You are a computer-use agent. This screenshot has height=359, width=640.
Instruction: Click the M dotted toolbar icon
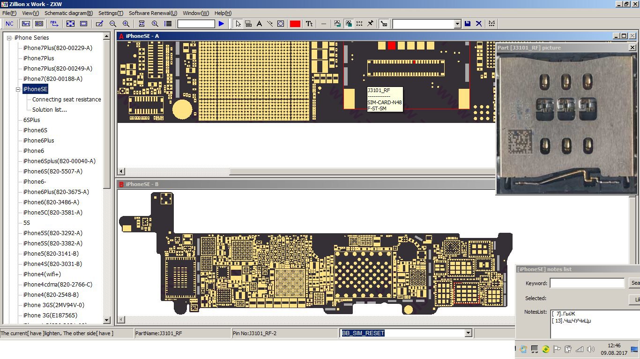tap(491, 23)
